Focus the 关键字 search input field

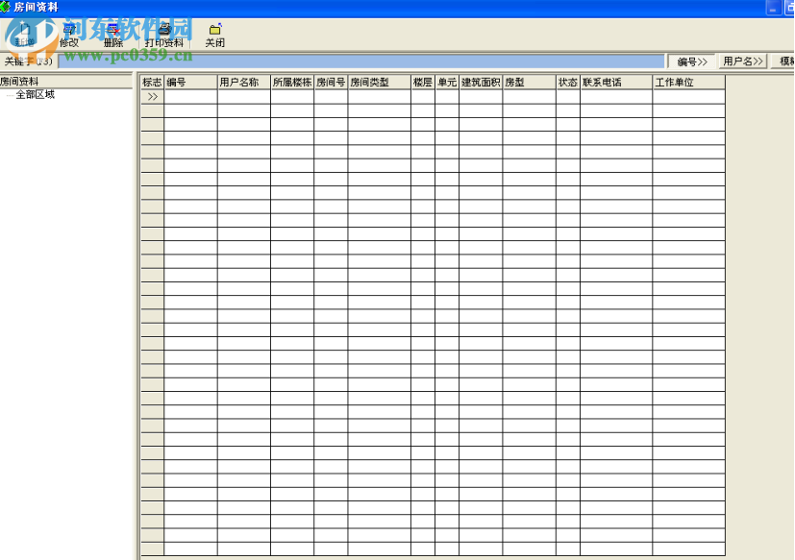[361, 61]
